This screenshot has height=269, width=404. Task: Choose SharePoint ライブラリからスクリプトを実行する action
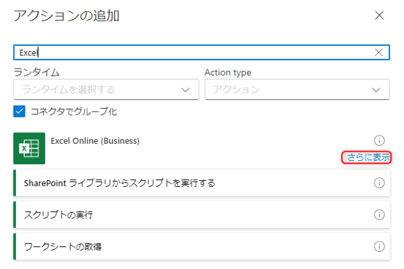click(x=202, y=183)
